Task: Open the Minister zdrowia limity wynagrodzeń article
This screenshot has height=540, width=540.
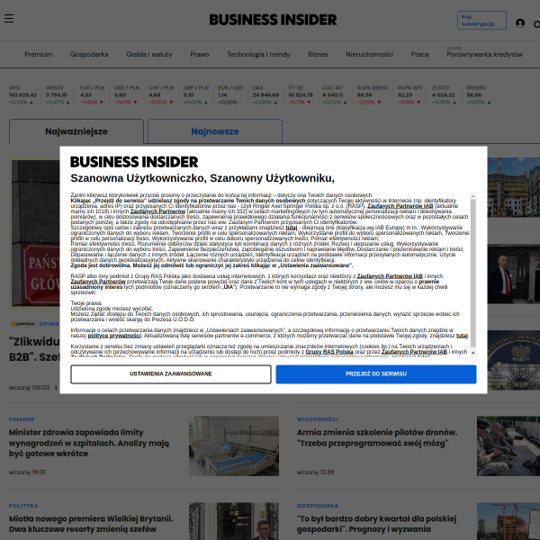Action: pos(89,443)
